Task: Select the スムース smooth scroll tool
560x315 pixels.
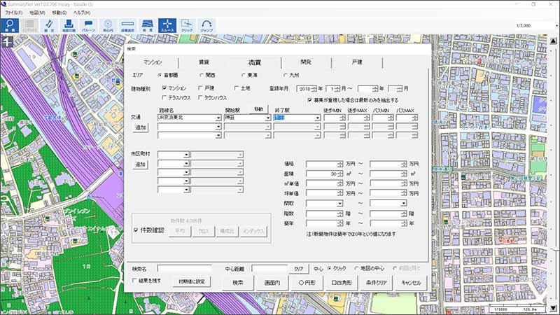Action: [x=167, y=26]
